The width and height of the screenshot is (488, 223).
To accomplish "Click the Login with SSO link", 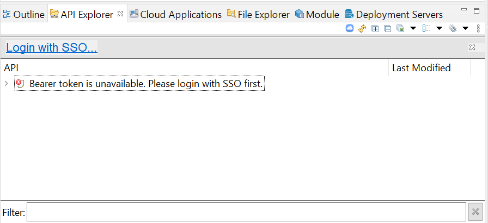I will click(x=52, y=47).
